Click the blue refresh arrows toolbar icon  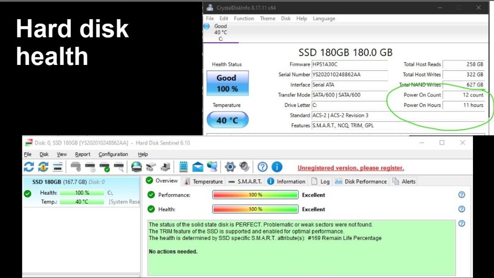click(29, 167)
